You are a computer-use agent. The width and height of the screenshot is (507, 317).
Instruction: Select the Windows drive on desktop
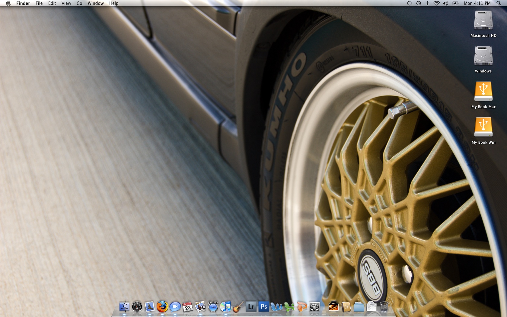pos(483,59)
